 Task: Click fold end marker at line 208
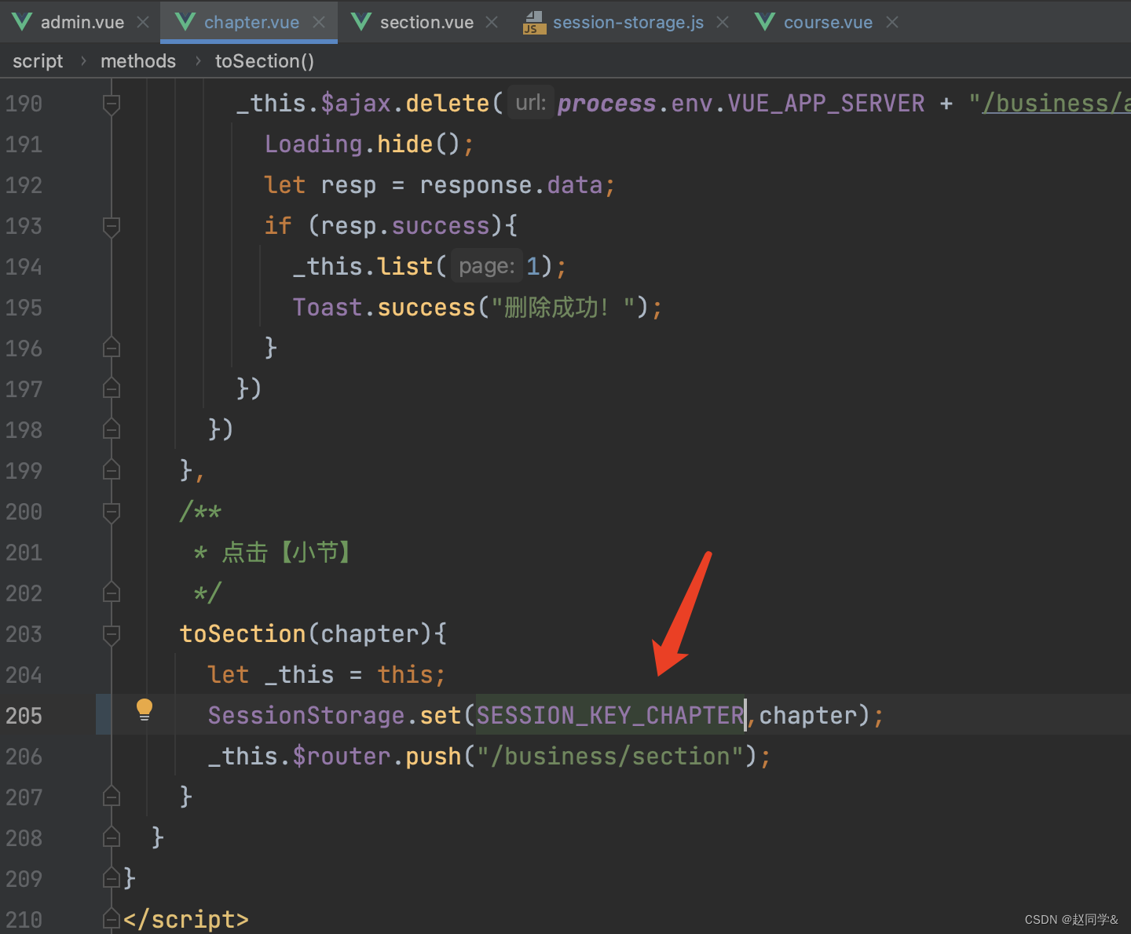click(x=112, y=837)
